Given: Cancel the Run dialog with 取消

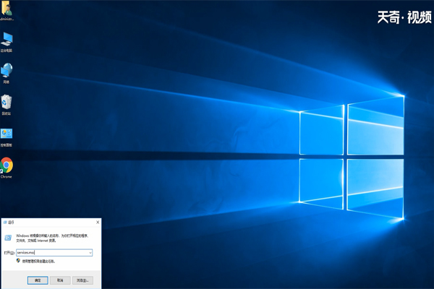Looking at the screenshot, I should 60,280.
